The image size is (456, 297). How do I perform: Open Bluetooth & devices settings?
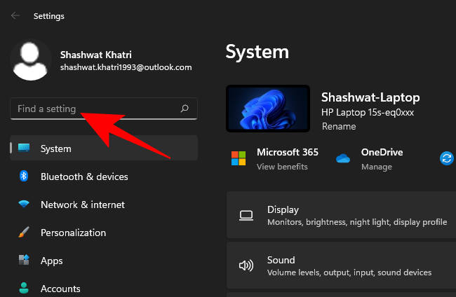point(84,177)
